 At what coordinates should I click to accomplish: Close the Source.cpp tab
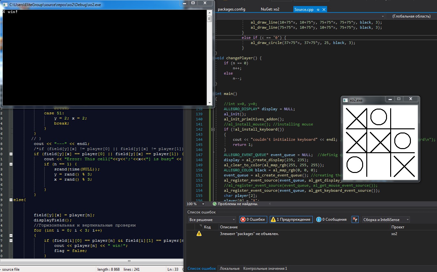(324, 10)
